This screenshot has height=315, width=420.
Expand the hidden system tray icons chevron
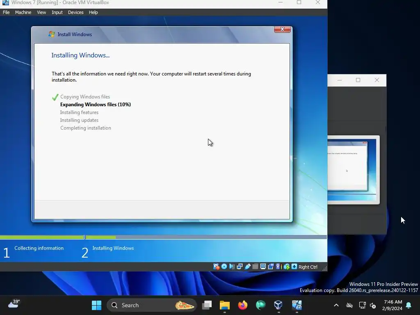tap(336, 305)
